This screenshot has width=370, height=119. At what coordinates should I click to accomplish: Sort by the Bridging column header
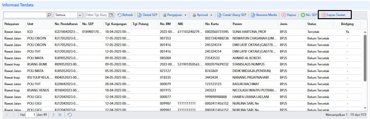pyautogui.click(x=347, y=24)
